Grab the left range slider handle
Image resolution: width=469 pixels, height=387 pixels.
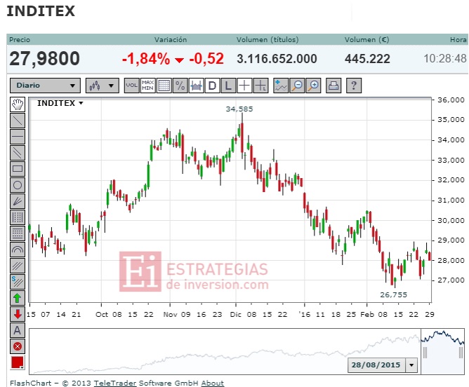[425, 353]
